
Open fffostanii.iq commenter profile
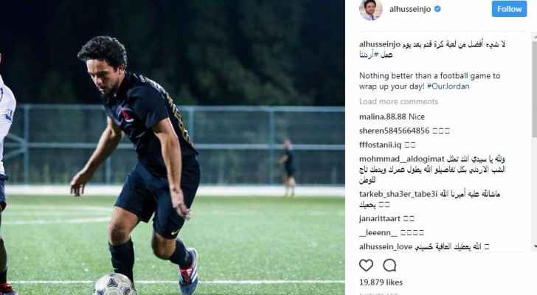point(380,145)
